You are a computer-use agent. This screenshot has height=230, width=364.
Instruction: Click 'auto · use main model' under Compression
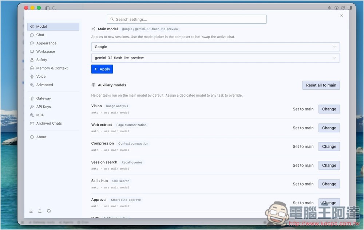(110, 150)
